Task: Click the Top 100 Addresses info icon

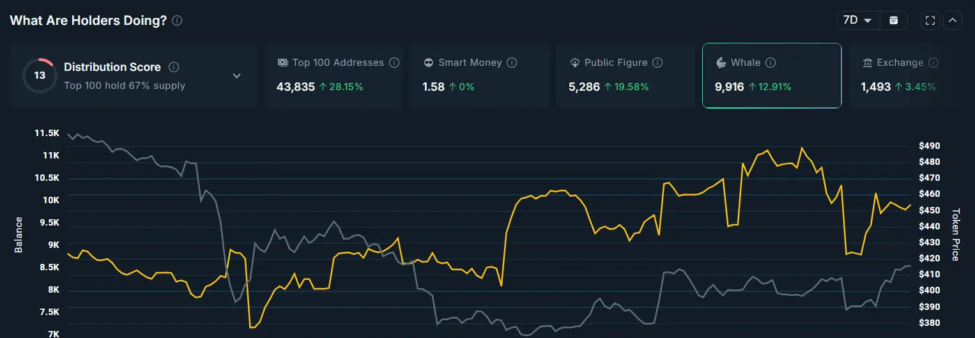Action: click(394, 63)
